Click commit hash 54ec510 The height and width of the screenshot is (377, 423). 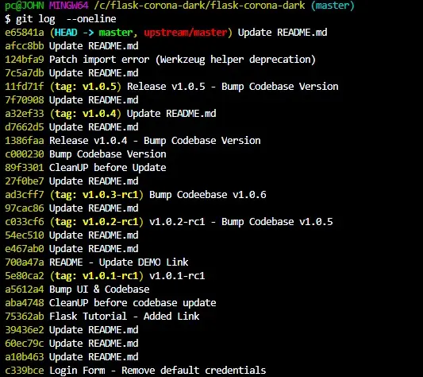(x=25, y=235)
